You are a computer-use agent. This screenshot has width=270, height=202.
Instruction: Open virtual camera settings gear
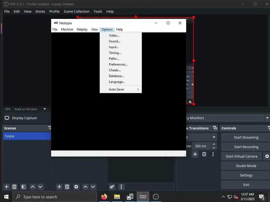(267, 156)
